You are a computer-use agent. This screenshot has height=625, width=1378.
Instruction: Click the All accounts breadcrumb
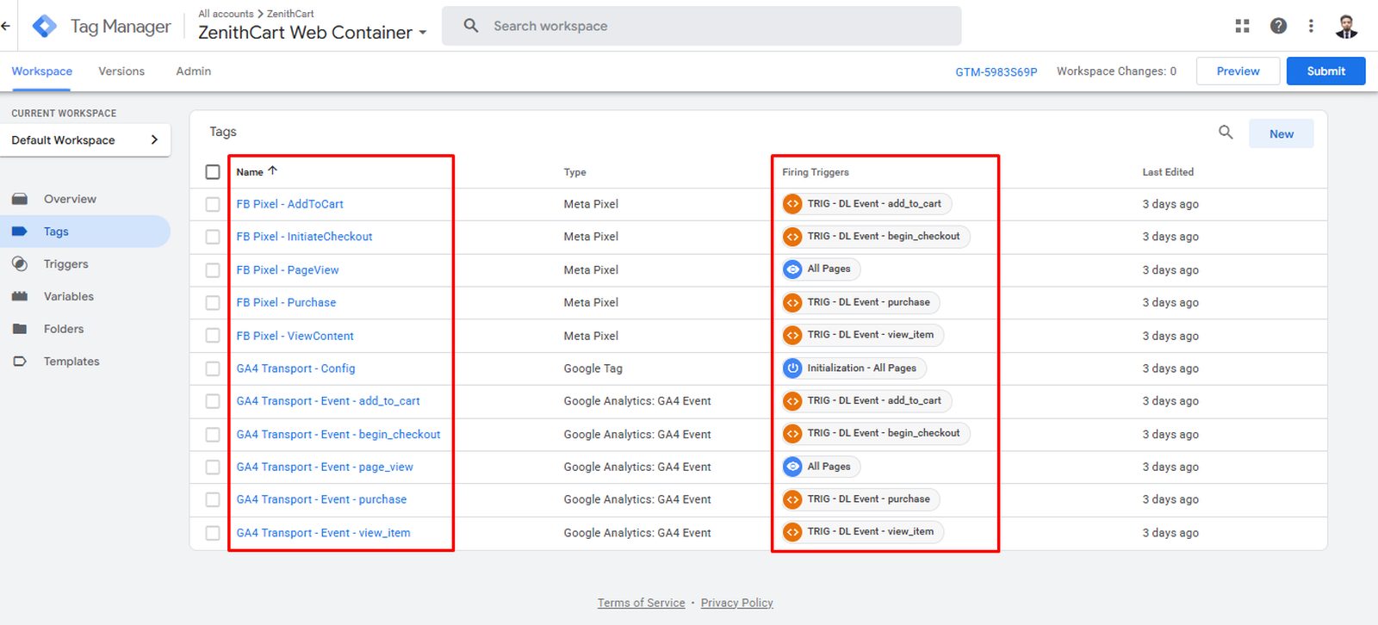(226, 14)
